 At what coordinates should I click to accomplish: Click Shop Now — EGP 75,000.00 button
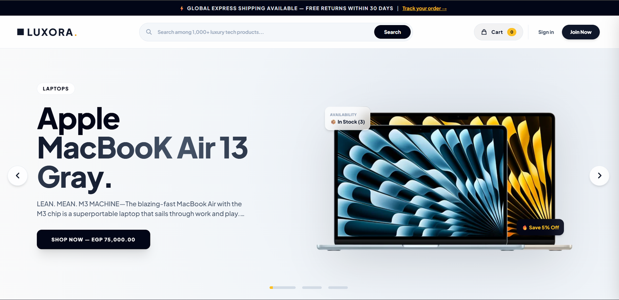click(x=93, y=239)
